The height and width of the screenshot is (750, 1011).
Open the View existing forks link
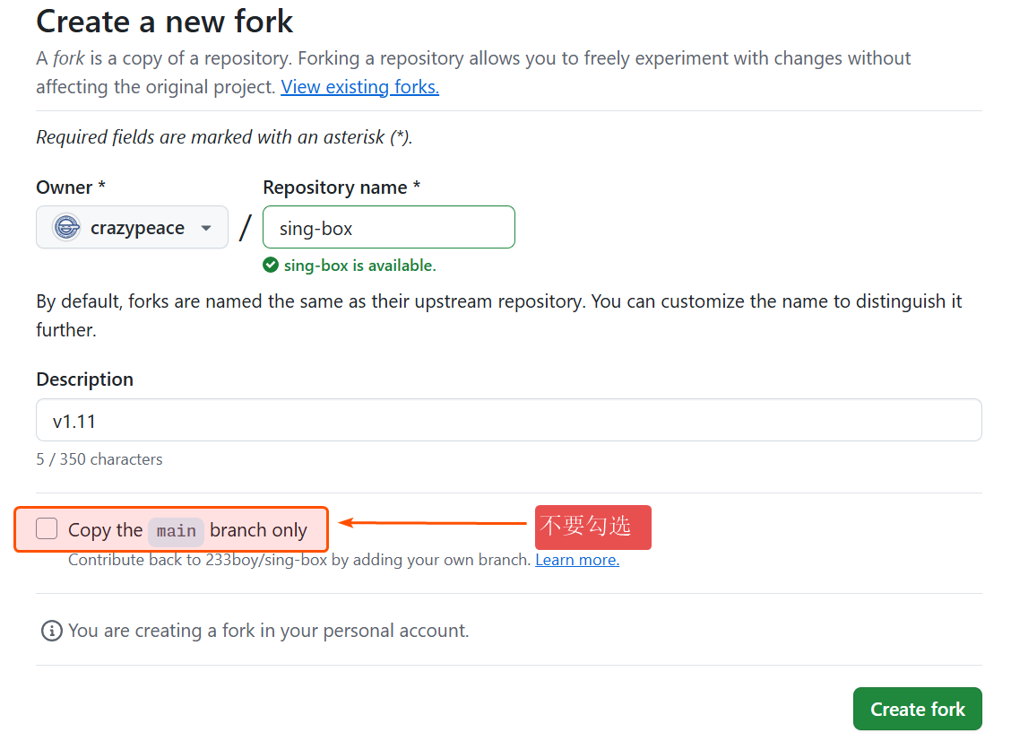pyautogui.click(x=359, y=87)
